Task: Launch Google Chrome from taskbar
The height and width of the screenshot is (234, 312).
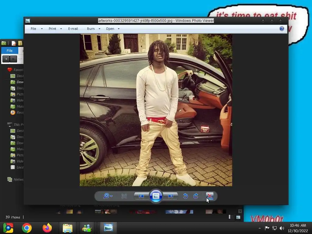Action: tap(27, 228)
